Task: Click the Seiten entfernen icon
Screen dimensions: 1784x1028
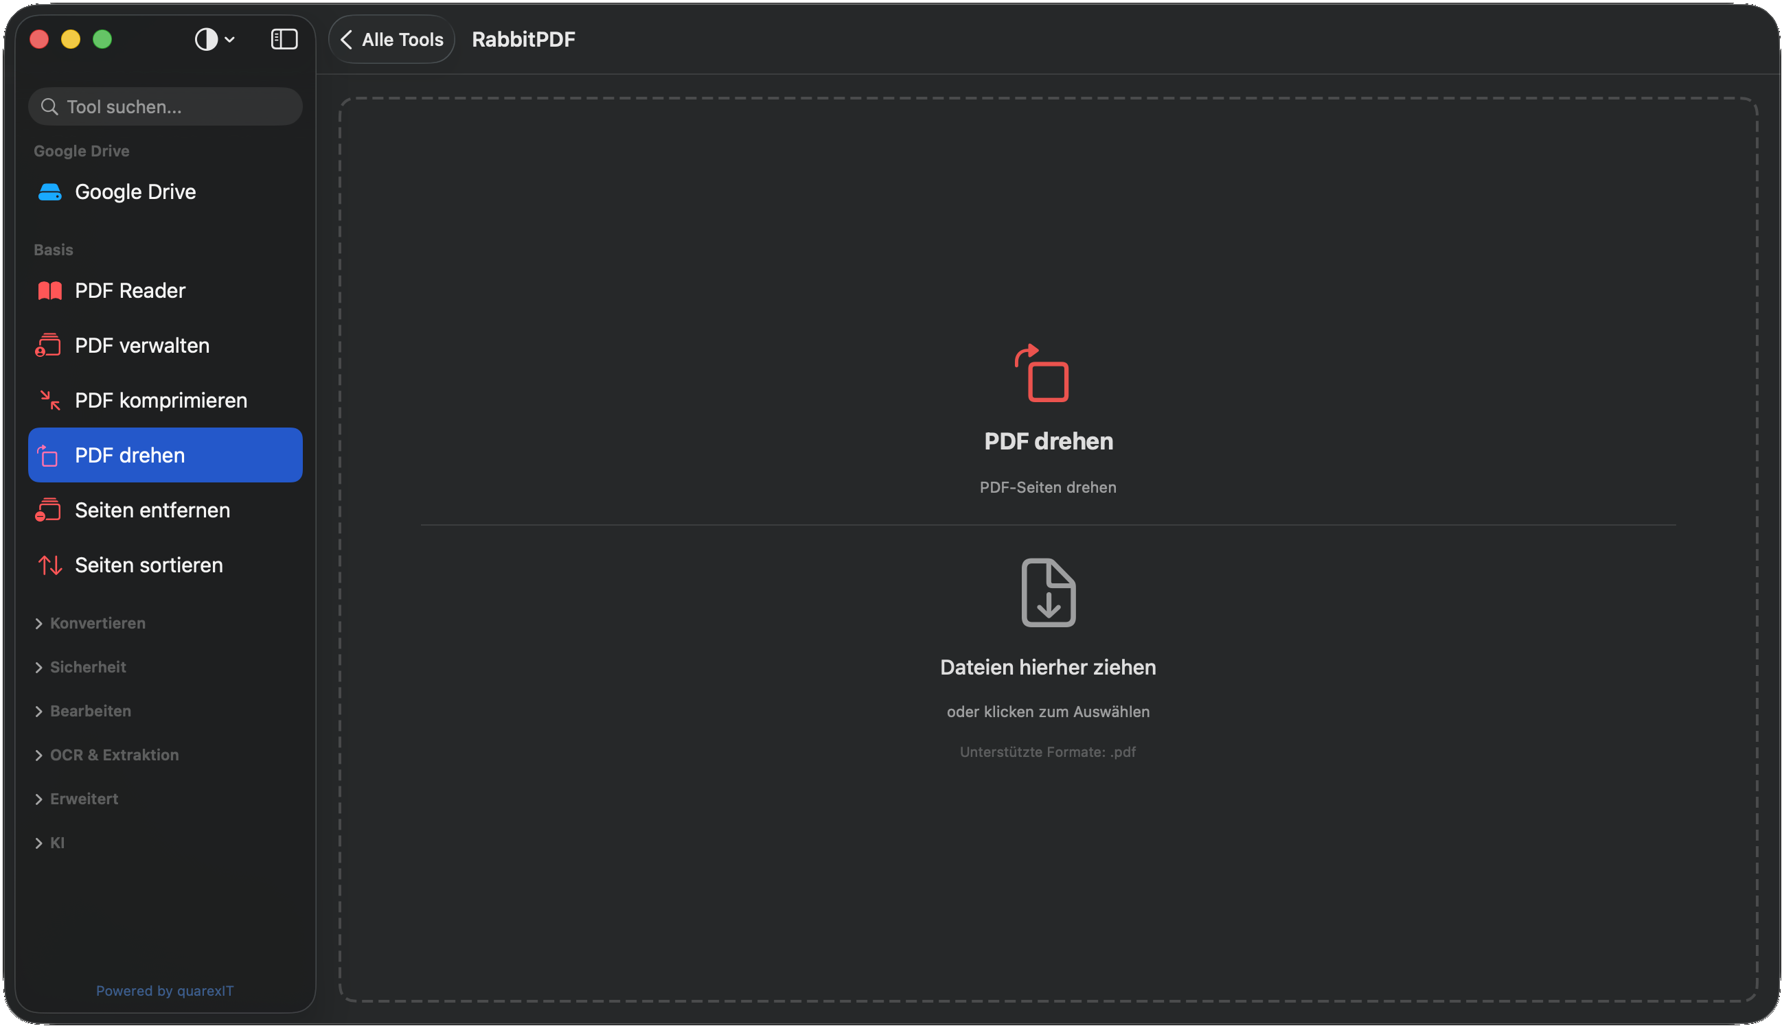Action: (48, 510)
